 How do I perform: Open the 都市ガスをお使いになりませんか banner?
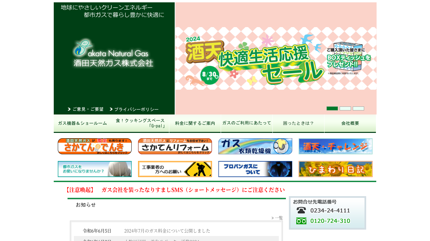tap(95, 169)
